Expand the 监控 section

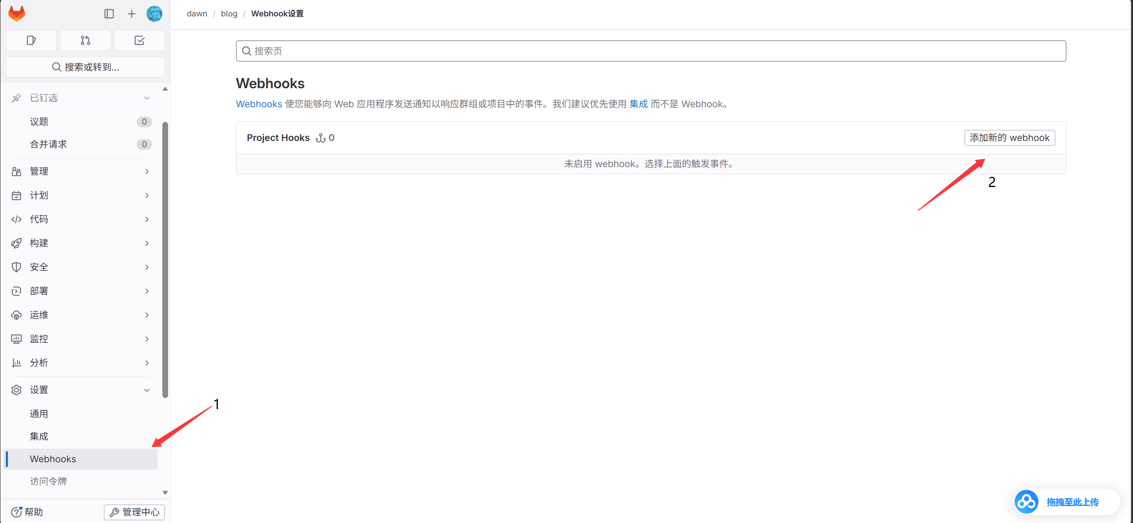(x=80, y=339)
